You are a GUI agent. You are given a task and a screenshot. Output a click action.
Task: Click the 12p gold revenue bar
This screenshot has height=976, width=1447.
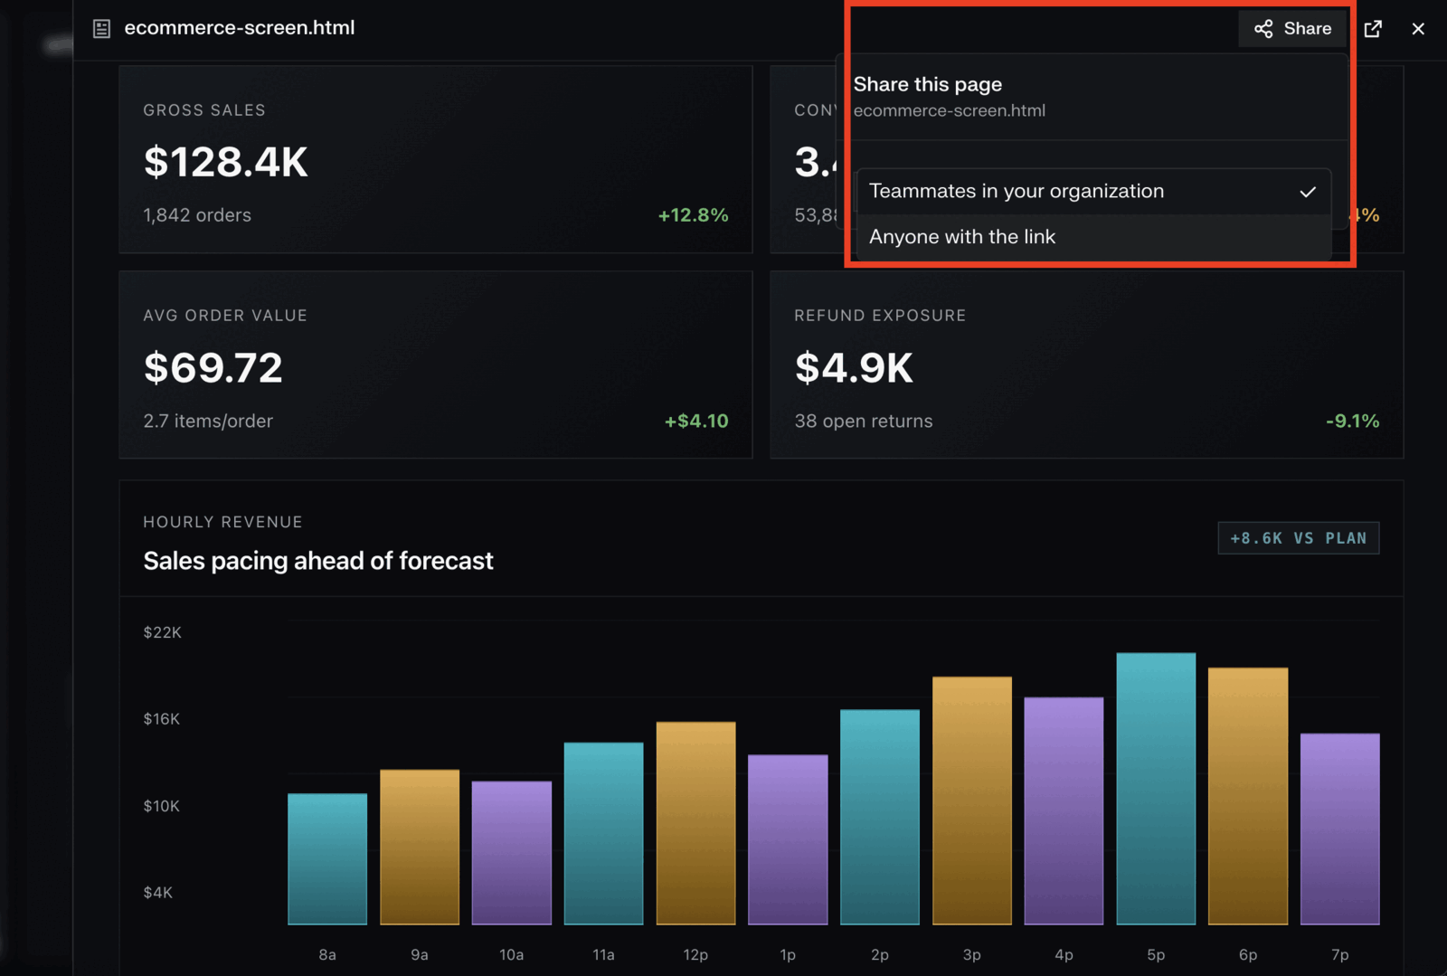695,823
